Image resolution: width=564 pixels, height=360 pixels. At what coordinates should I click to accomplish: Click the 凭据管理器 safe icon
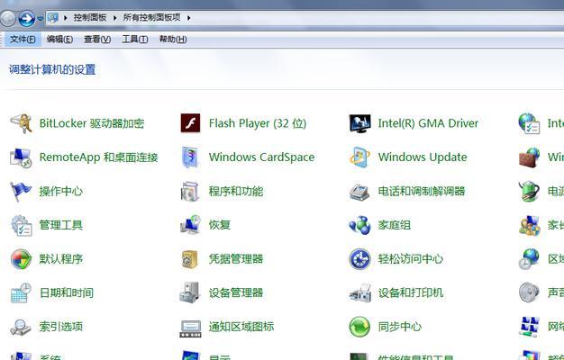point(190,259)
